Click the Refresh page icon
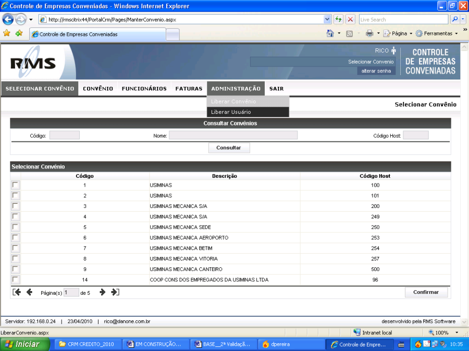The image size is (469, 351). point(338,19)
